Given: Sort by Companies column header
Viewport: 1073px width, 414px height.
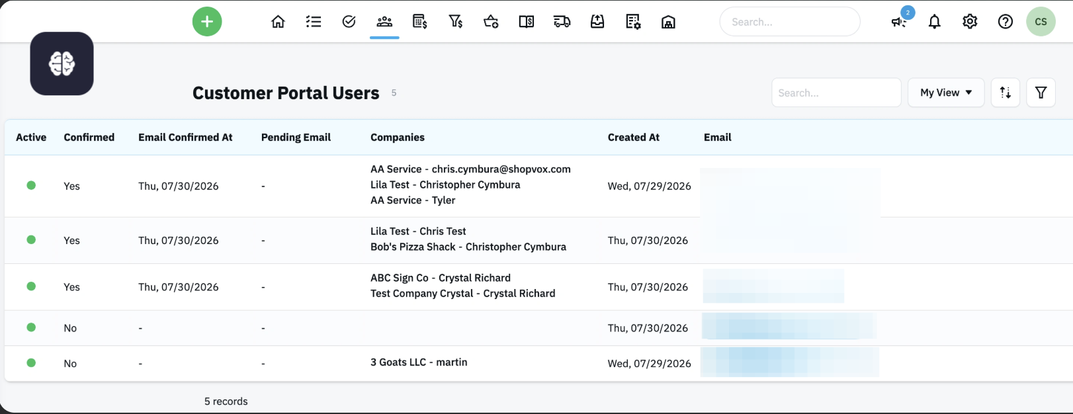Looking at the screenshot, I should point(398,138).
